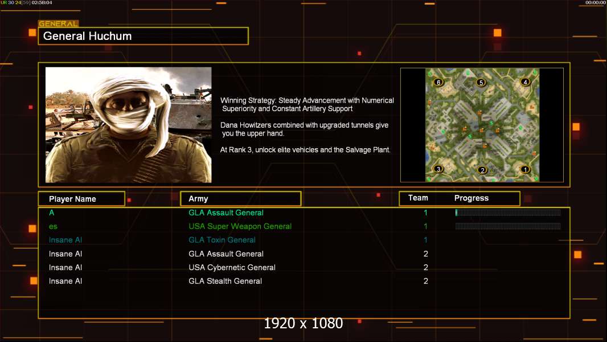
Task: Click the Winning Strategy description text
Action: pyautogui.click(x=307, y=104)
